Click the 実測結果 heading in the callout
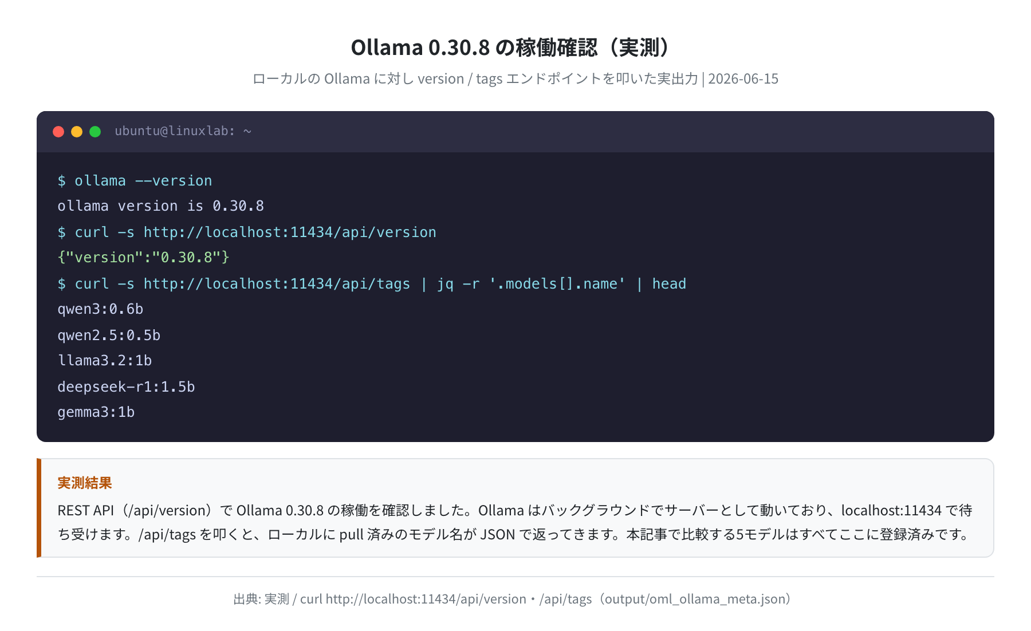This screenshot has height=631, width=1031. 85,483
